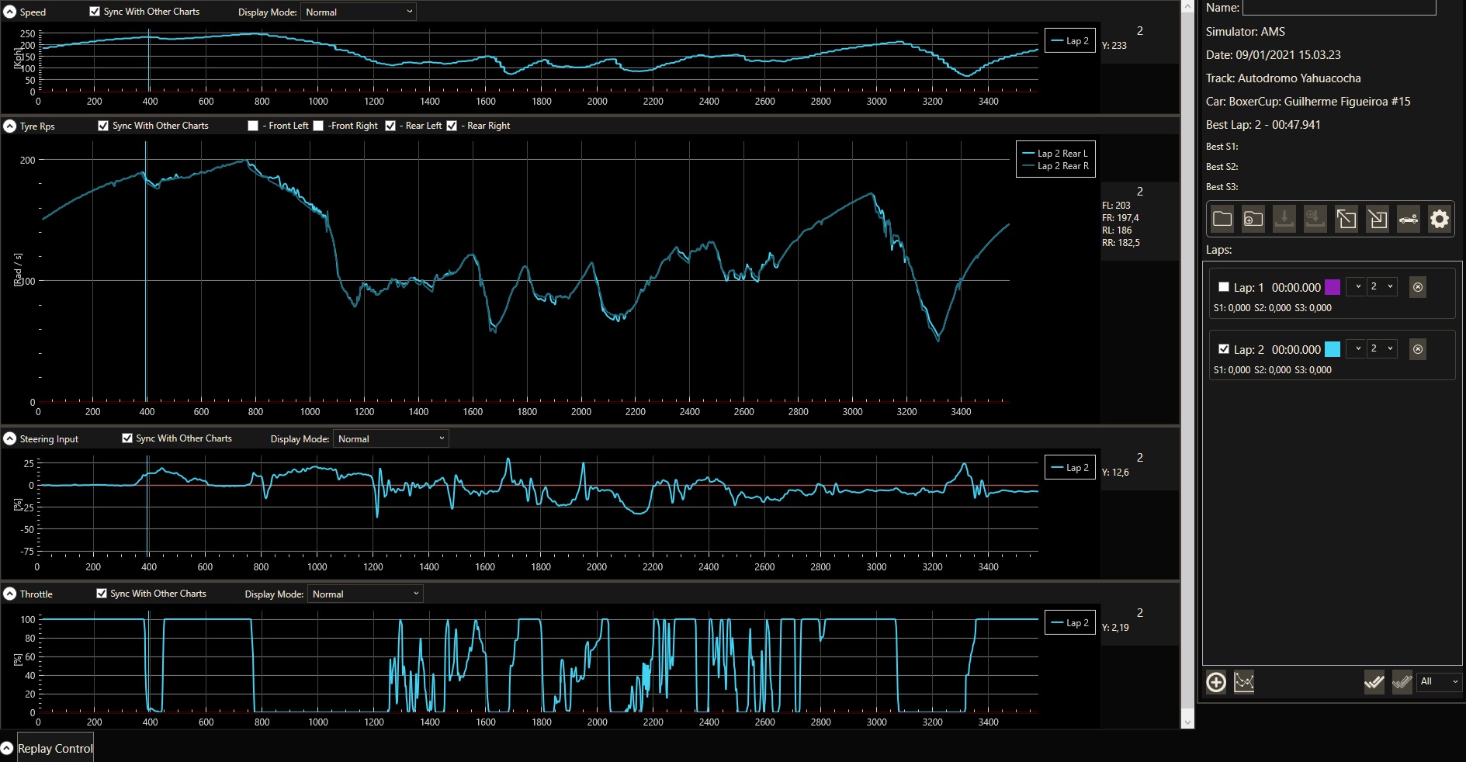Screen dimensions: 1466x762
Task: Click the Y: 12,6 steering readout
Action: click(x=1115, y=473)
